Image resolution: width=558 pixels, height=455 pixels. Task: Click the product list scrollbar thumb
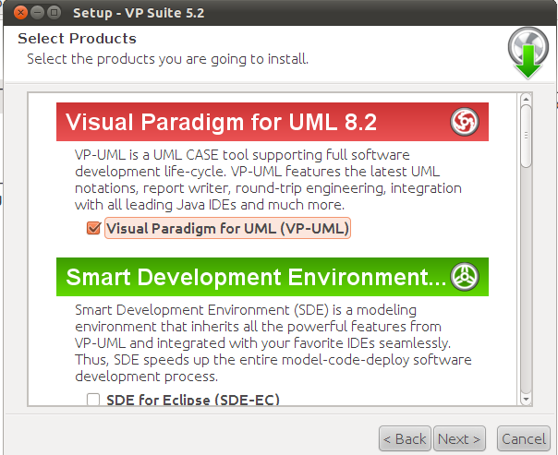[x=526, y=136]
